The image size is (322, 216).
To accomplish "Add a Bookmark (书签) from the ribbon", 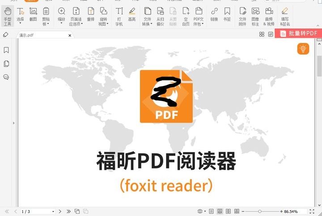I will (227, 14).
